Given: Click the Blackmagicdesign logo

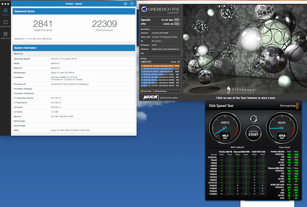Looking at the screenshot, I should 289,106.
